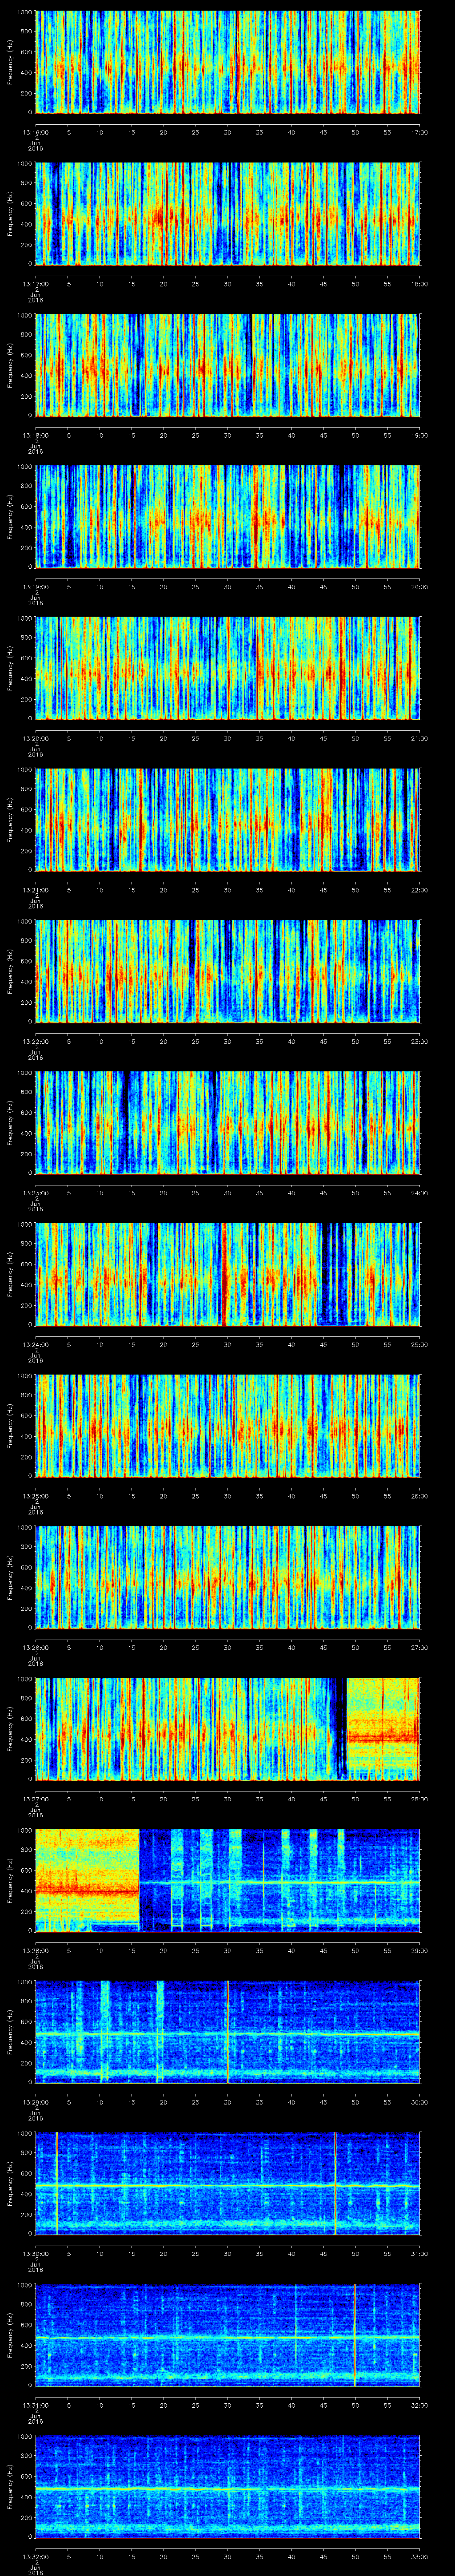This screenshot has height=2576, width=455.
Task: Click the 13:26:00 start time label
Action: [x=36, y=1647]
